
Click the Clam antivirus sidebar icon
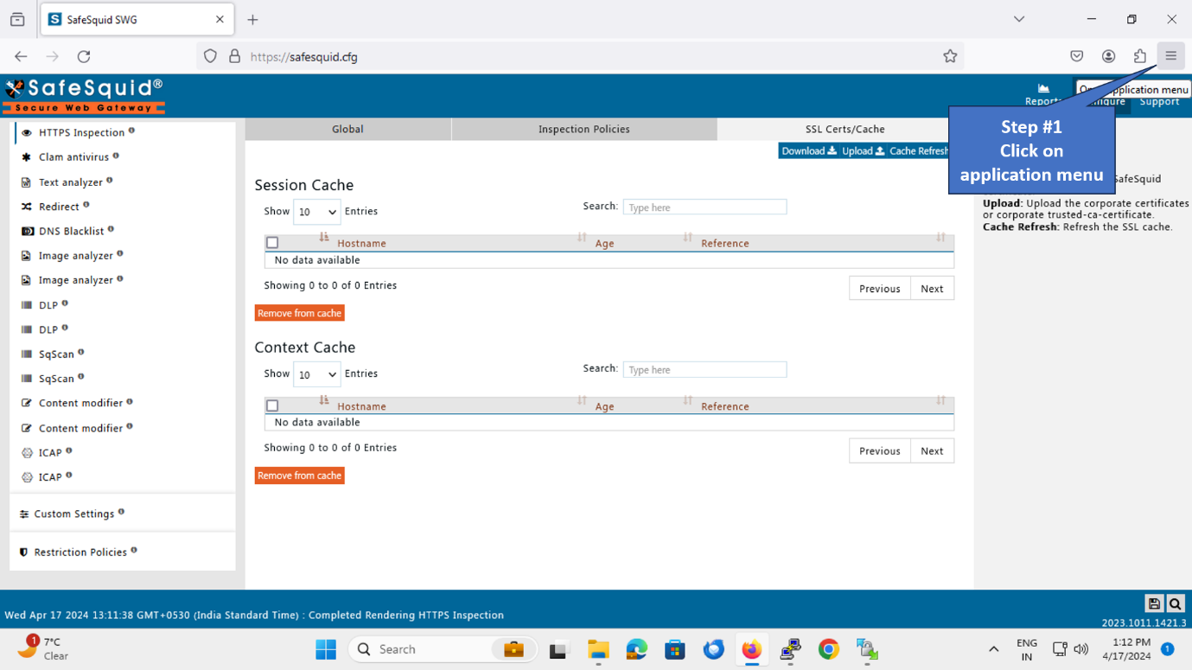pos(26,157)
